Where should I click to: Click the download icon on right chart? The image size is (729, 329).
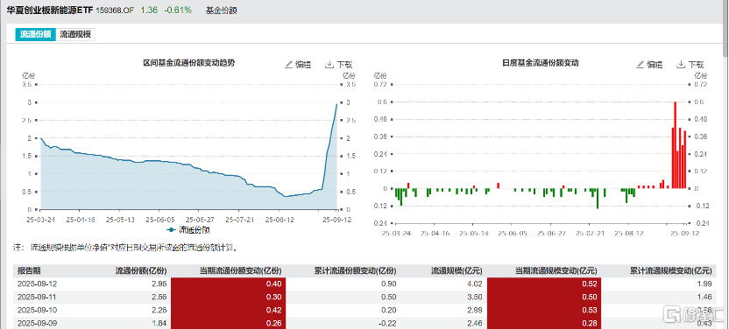pos(681,65)
